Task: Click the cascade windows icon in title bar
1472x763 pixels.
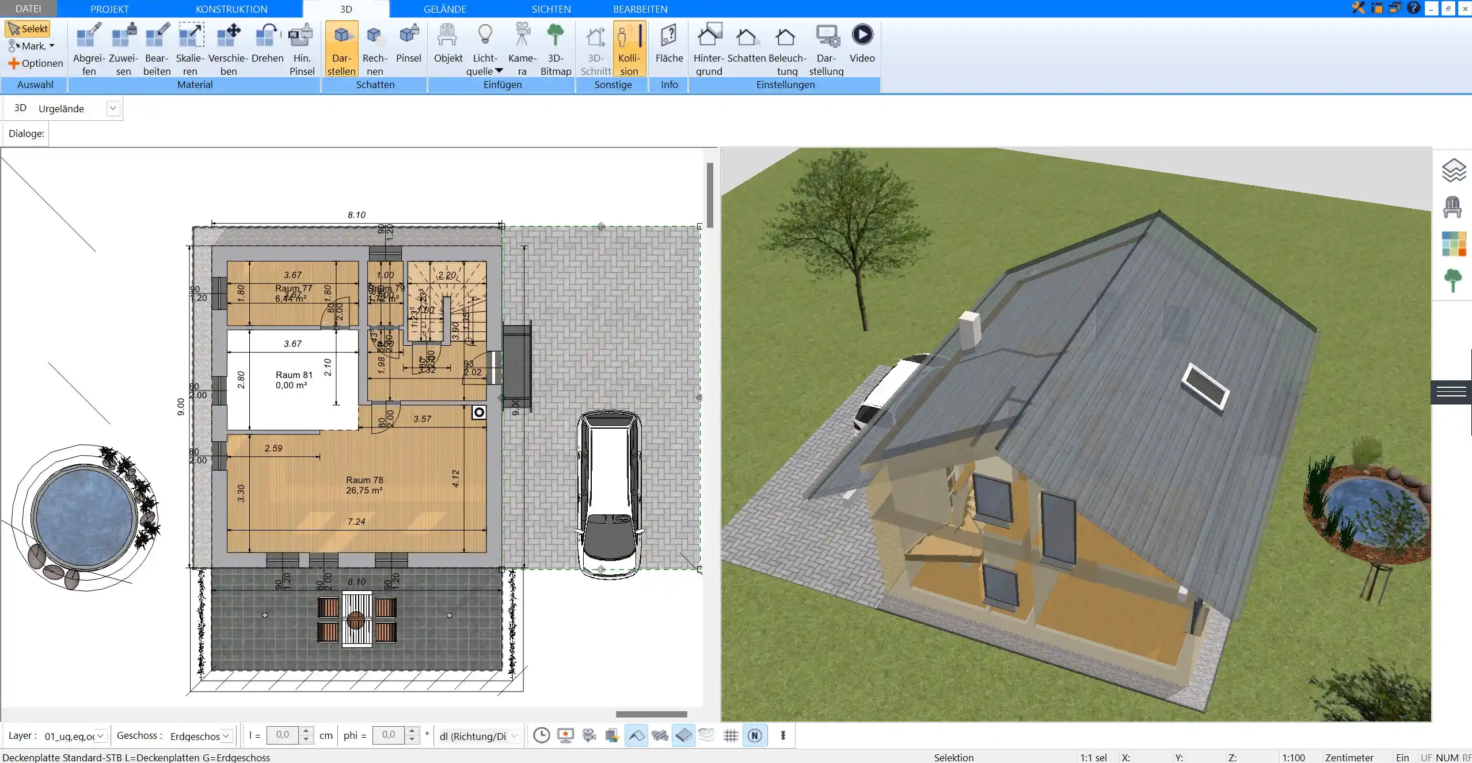Action: (x=1395, y=8)
